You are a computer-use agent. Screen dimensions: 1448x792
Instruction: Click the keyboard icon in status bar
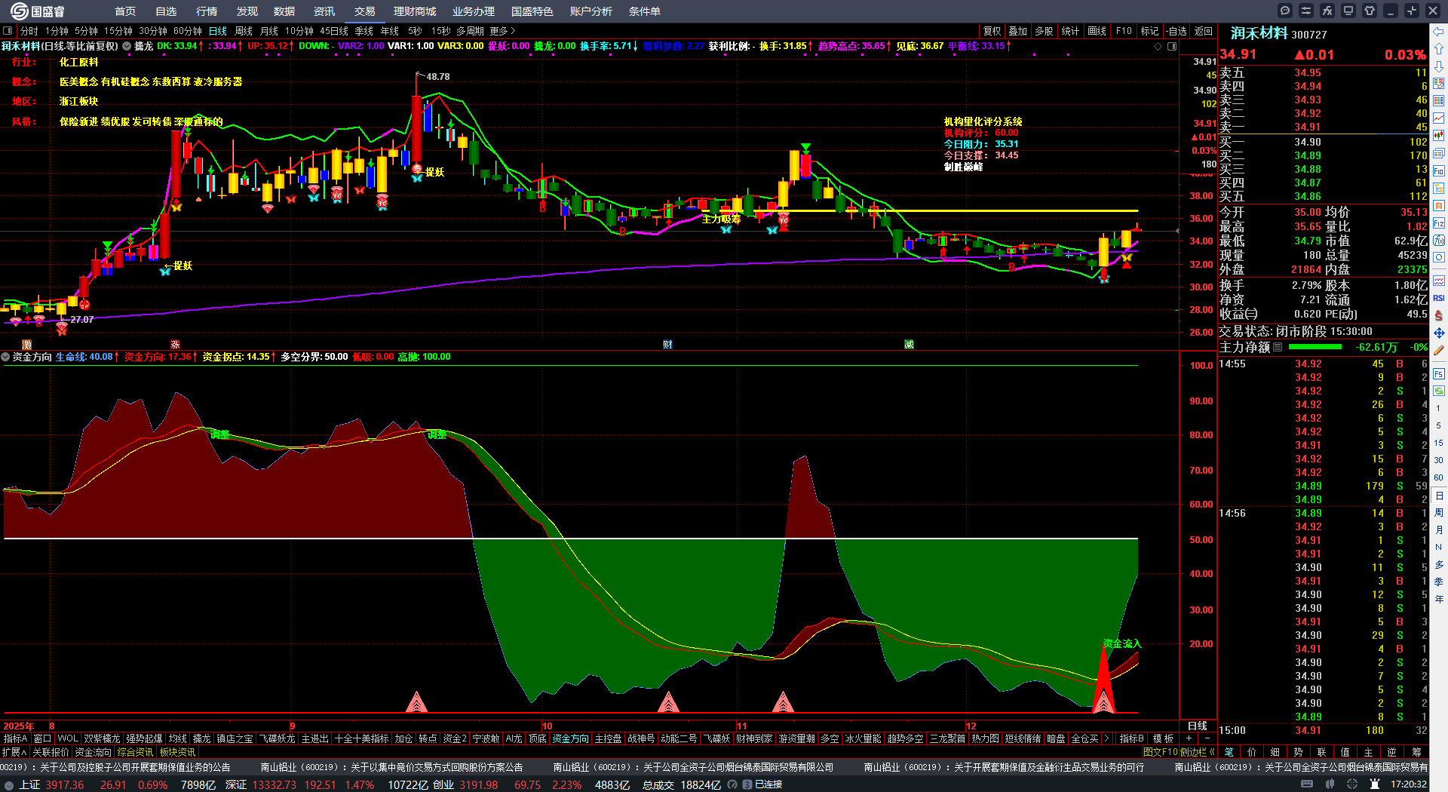[1307, 784]
